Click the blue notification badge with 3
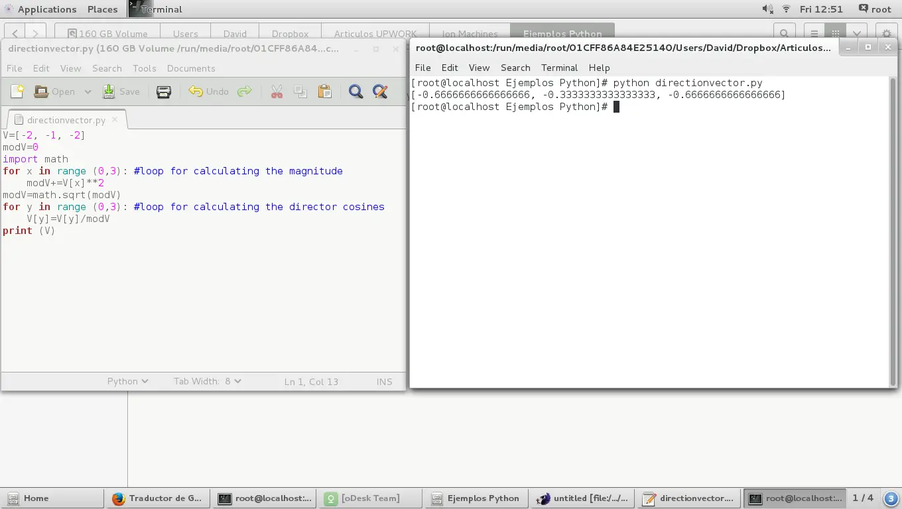The image size is (902, 509). pos(891,498)
